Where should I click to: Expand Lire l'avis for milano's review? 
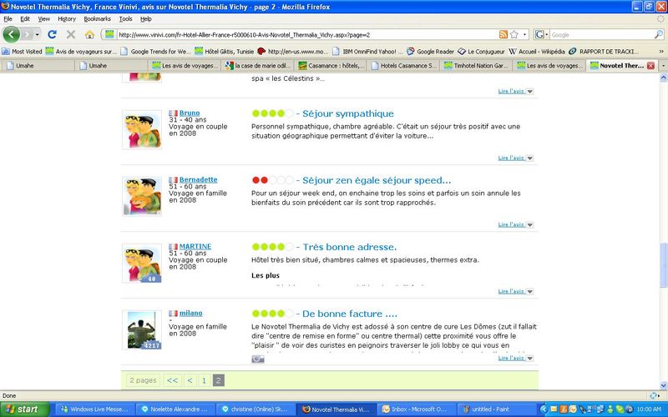(515, 359)
